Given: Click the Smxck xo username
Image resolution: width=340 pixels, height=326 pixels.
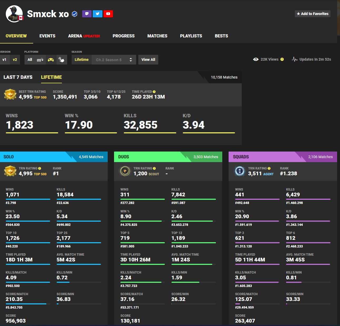Looking at the screenshot, I should [48, 14].
